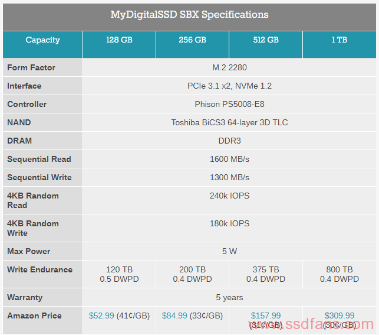The height and width of the screenshot is (335, 379).
Task: Click the NAND row label
Action: click(x=19, y=122)
